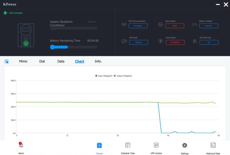The image size is (230, 155).
Task: Click the Battery Remaining Time label
Action: click(65, 41)
